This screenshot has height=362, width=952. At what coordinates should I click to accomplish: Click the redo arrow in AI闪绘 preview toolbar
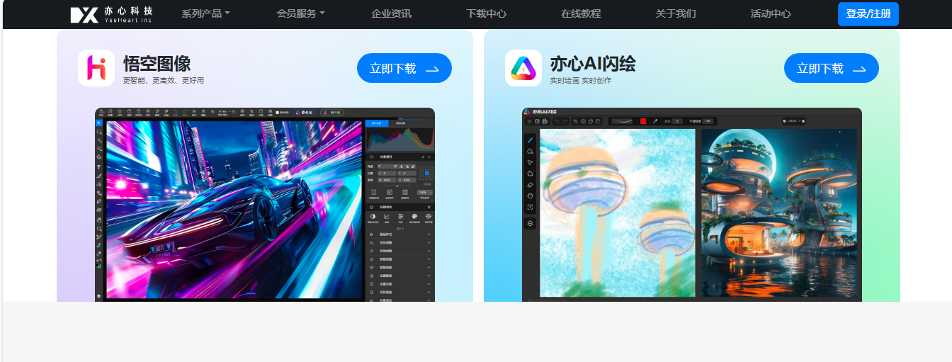pos(565,121)
